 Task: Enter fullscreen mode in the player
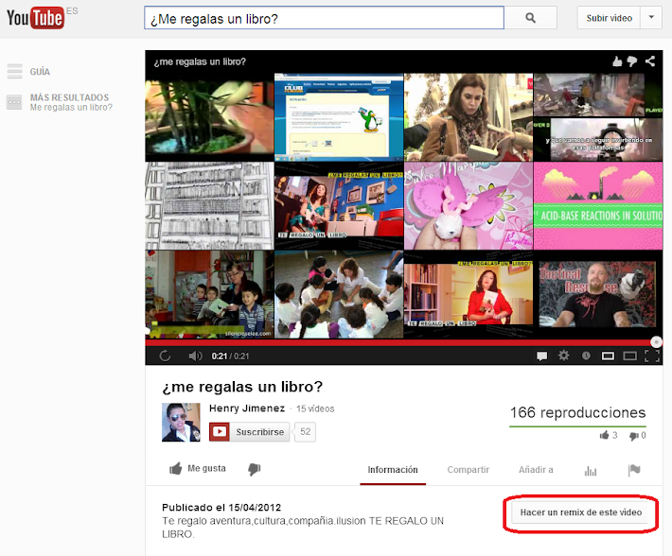tap(651, 356)
